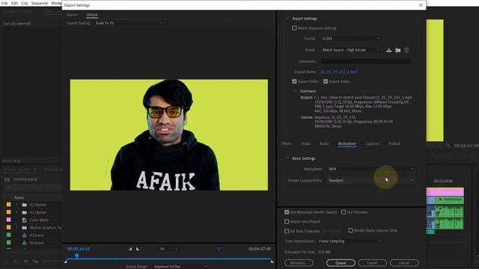Open the Stream Compatibility dropdown
479x269 pixels.
pos(371,181)
